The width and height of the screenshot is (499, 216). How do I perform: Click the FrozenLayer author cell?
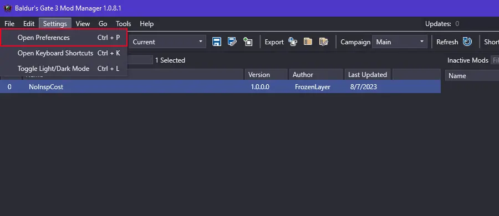(313, 86)
